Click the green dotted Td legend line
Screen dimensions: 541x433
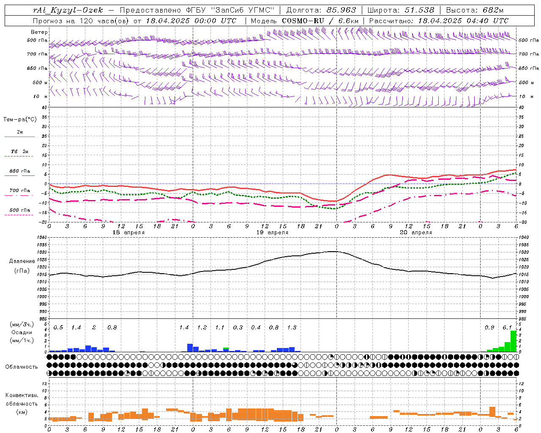19,156
